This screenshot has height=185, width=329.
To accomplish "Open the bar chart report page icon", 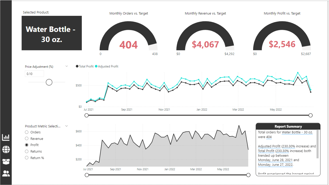I will pos(6,137).
